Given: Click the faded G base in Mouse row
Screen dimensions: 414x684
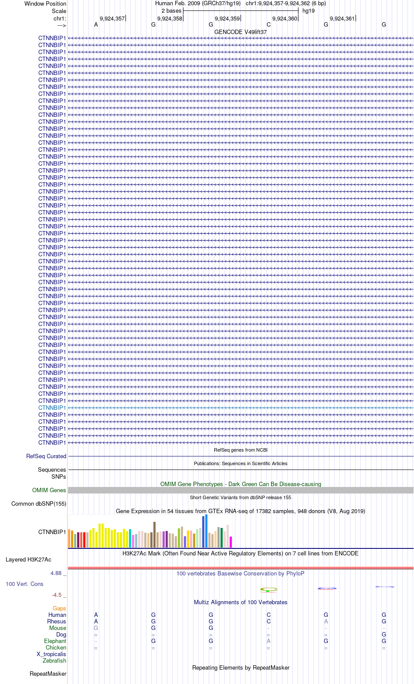Looking at the screenshot, I should 96,628.
